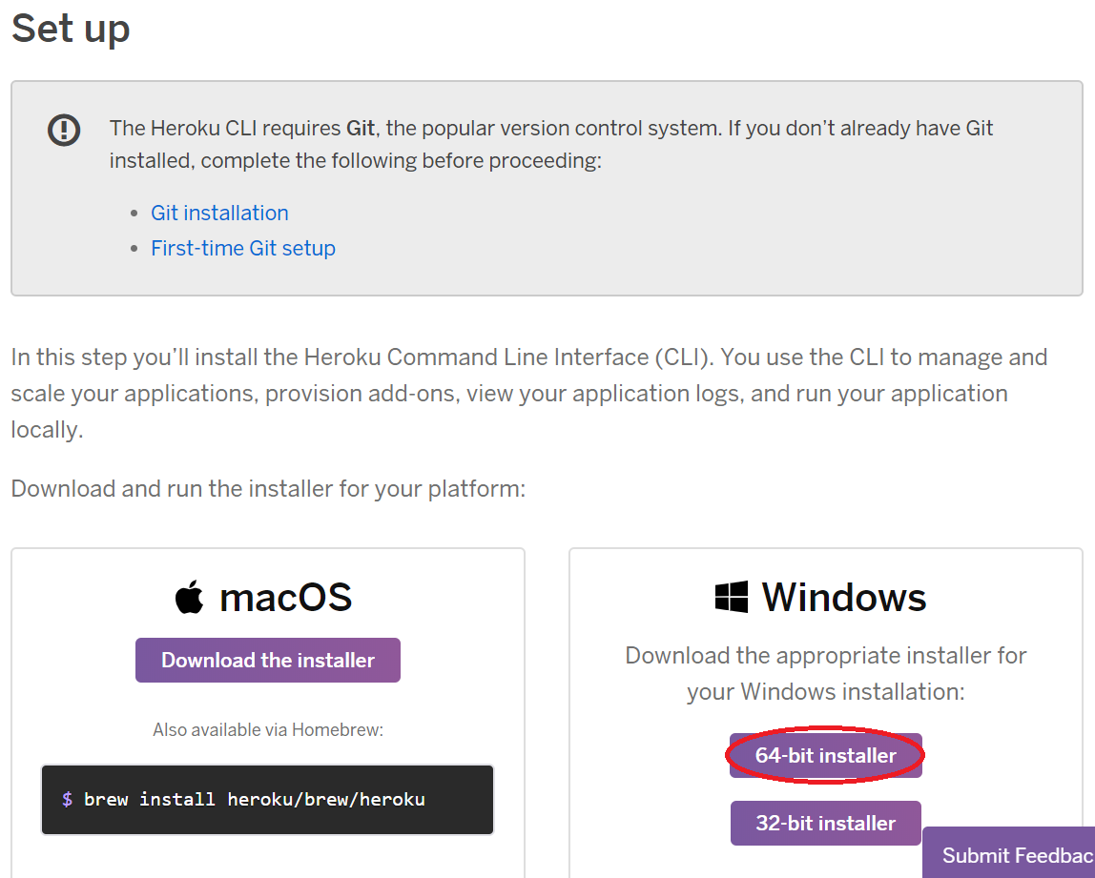Viewport: 1095px width, 878px height.
Task: Click the Windows logo icon
Action: pos(731,596)
